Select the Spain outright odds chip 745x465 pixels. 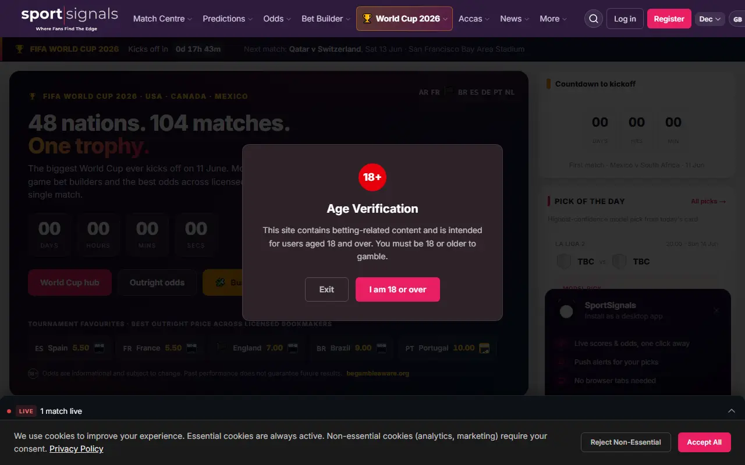70,348
